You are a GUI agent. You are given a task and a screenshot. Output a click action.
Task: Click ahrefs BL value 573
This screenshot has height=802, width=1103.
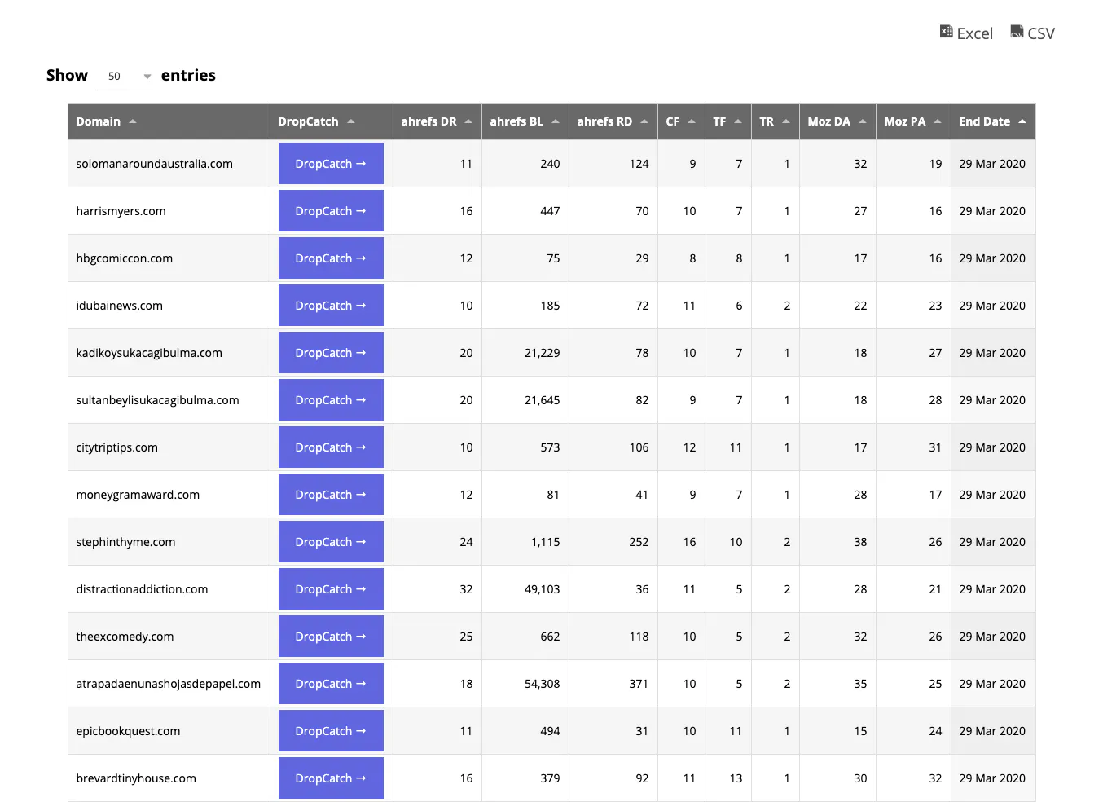click(550, 447)
